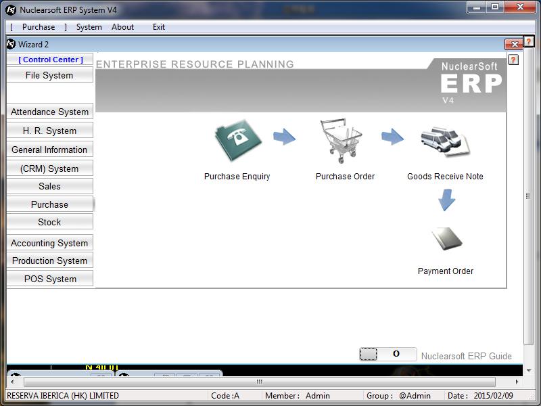This screenshot has height=406, width=541.
Task: Click the Member : Admin status entry
Action: pyautogui.click(x=298, y=396)
